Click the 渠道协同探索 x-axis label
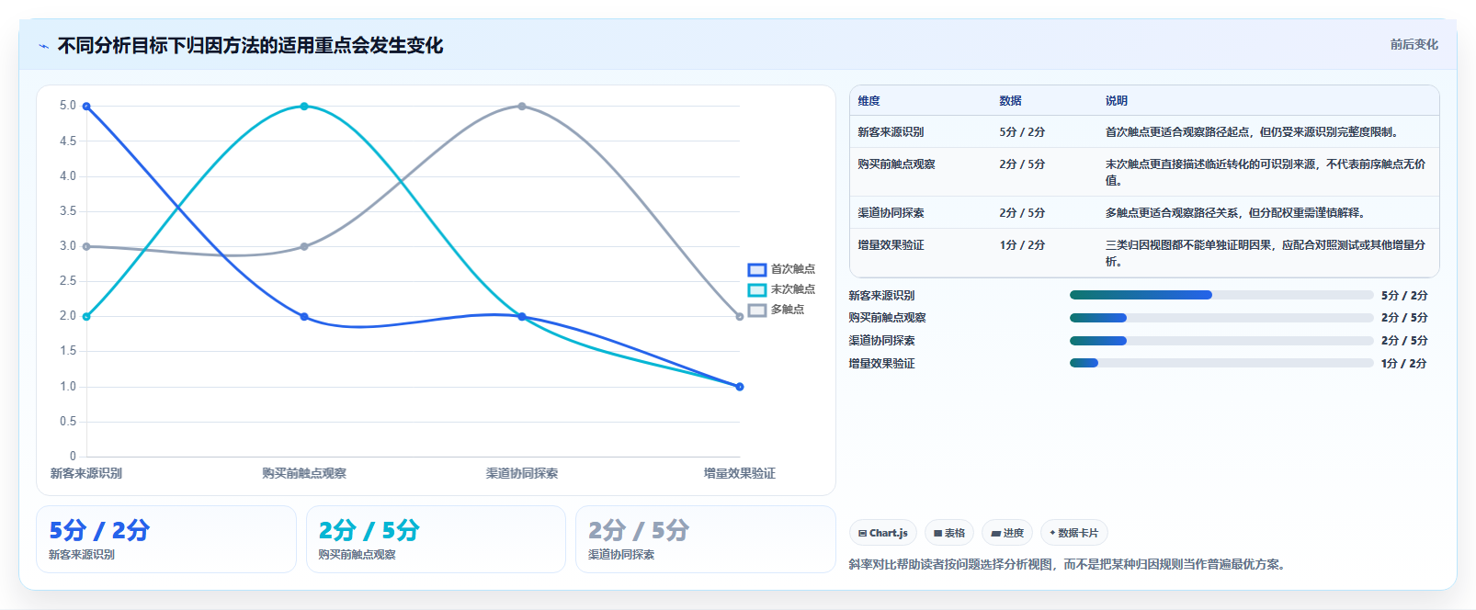 point(522,473)
